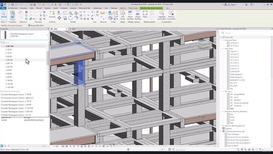Expand Sections (Building Section) node
The width and height of the screenshot is (273, 154).
(223, 126)
